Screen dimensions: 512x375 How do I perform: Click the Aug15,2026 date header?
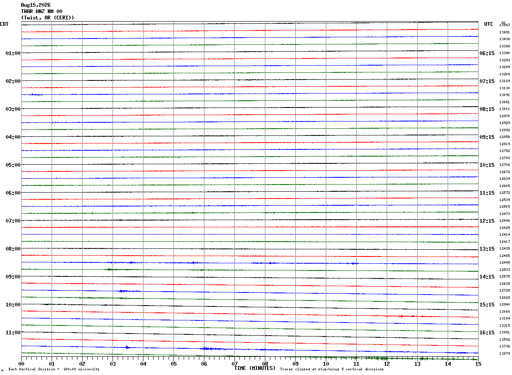[x=36, y=5]
